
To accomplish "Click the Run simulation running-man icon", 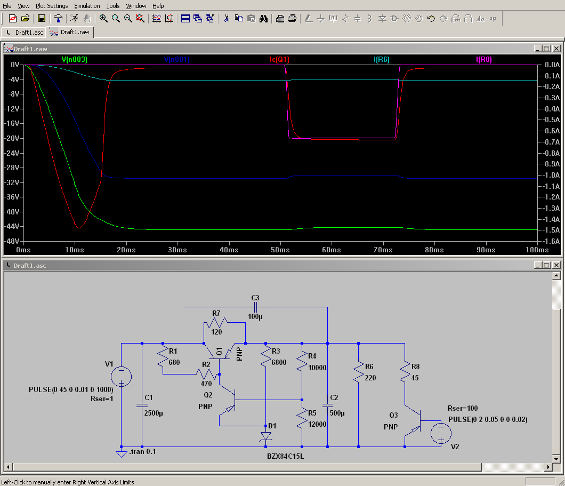I will coord(74,18).
